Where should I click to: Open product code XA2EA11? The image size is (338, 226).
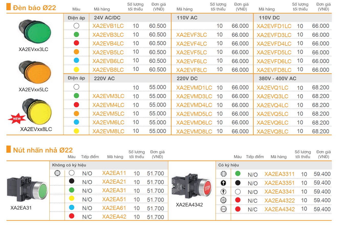pyautogui.click(x=114, y=173)
